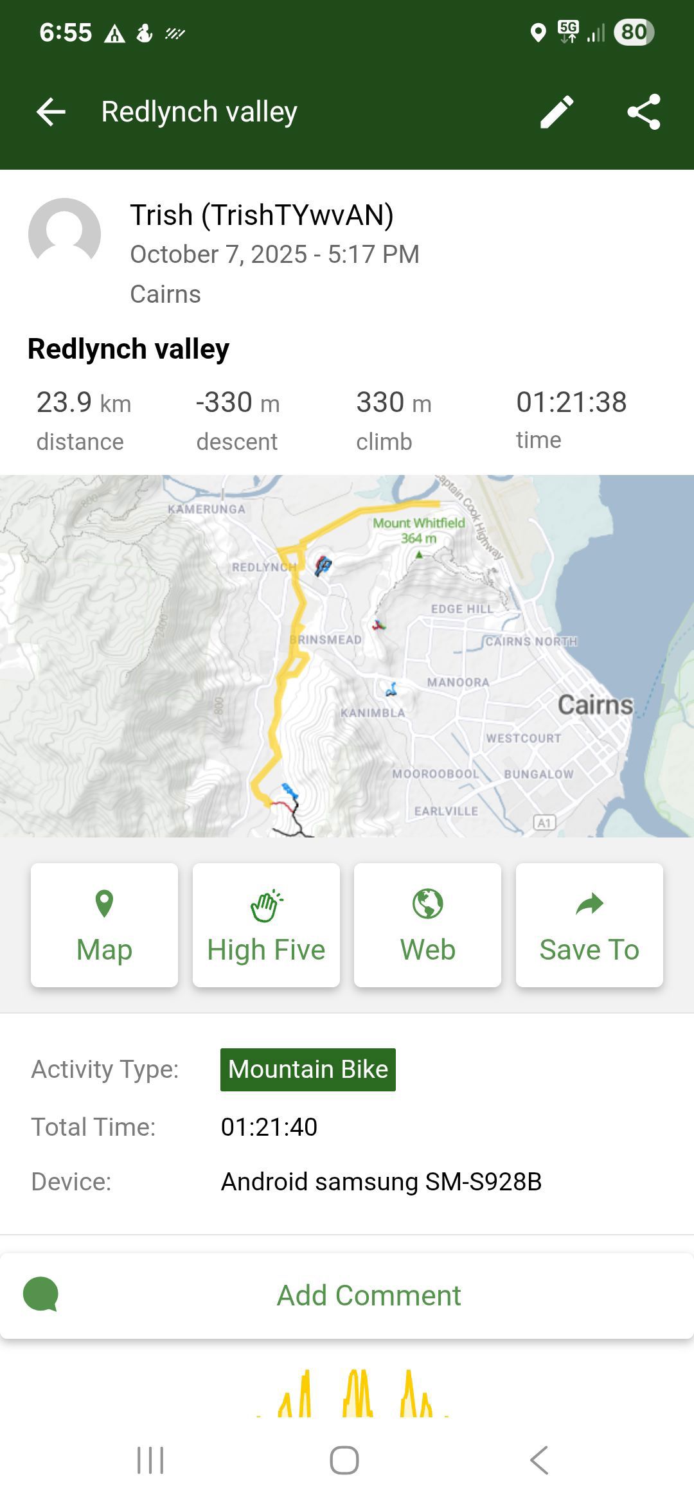Image resolution: width=694 pixels, height=1504 pixels.
Task: Tap the Save To button
Action: tap(589, 924)
